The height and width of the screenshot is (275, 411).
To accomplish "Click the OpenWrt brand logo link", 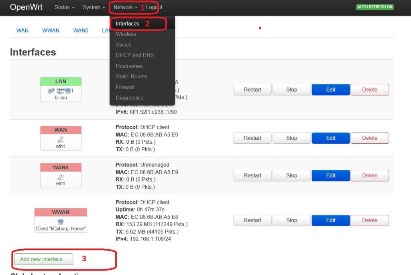I will coord(26,7).
